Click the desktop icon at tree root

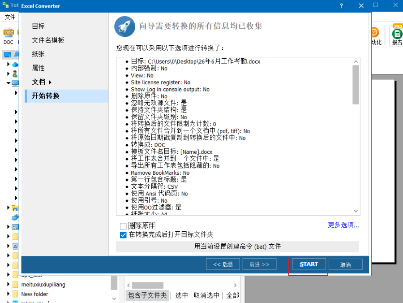pyautogui.click(x=7, y=55)
